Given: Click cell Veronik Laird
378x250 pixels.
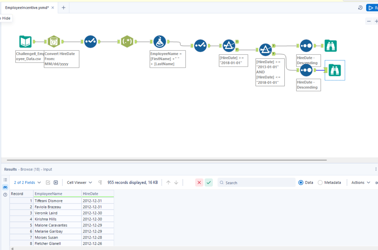Looking at the screenshot, I should pos(57,213).
